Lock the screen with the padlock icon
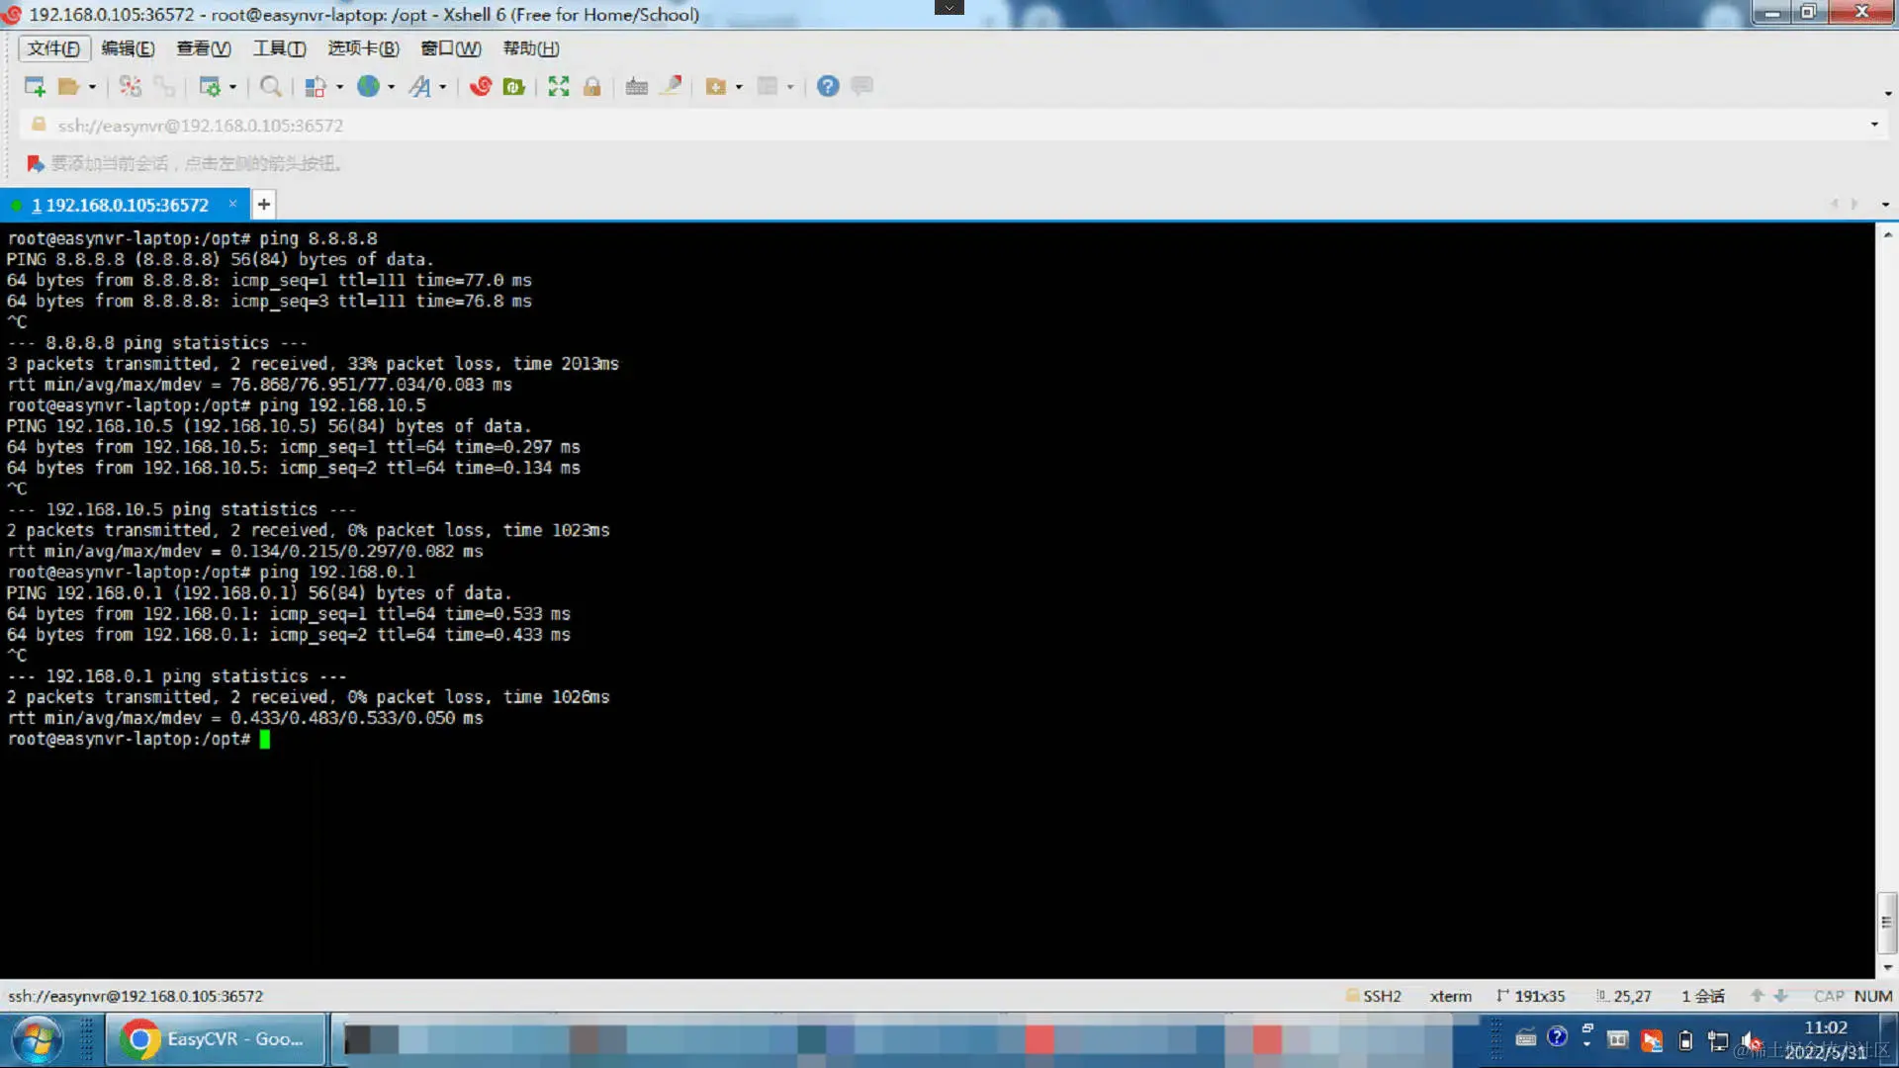This screenshot has height=1068, width=1899. pos(592,87)
